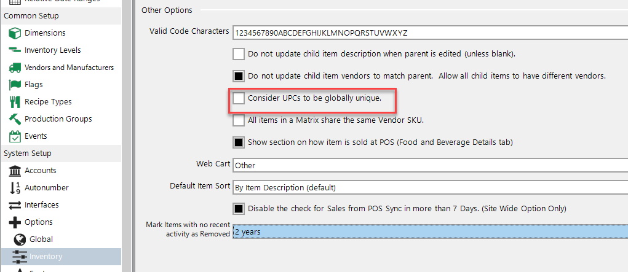The height and width of the screenshot is (272, 628).
Task: Open the Default Item Sort dropdown
Action: pos(430,187)
